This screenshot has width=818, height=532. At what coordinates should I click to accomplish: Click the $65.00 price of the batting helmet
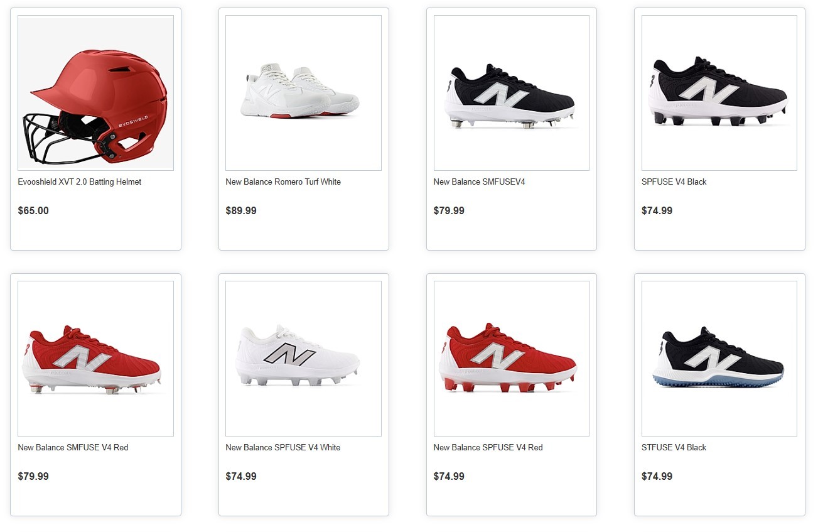click(x=33, y=211)
